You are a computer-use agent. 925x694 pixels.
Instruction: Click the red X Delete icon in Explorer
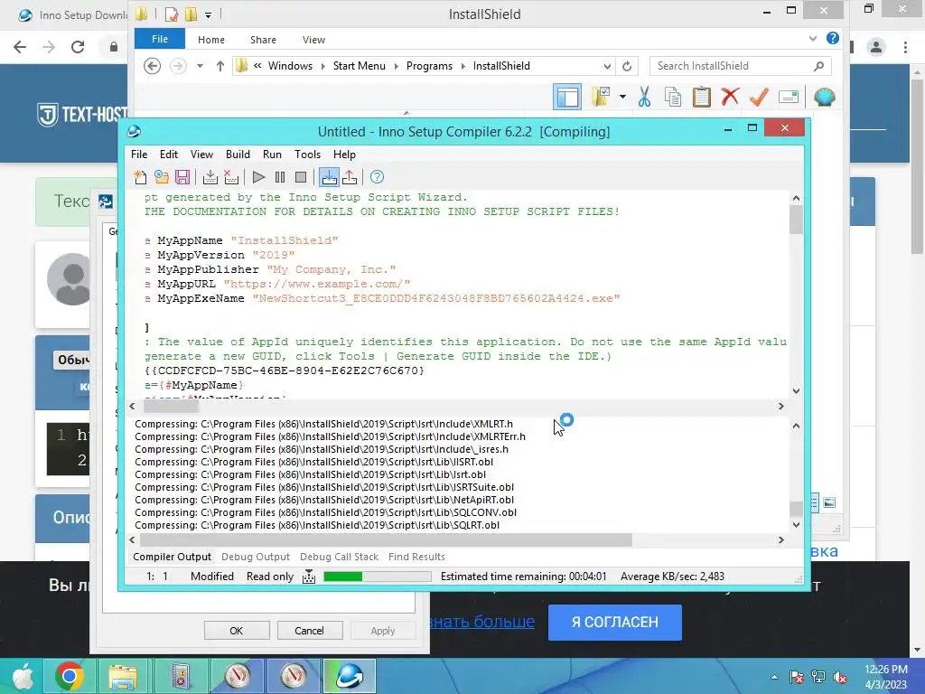730,97
